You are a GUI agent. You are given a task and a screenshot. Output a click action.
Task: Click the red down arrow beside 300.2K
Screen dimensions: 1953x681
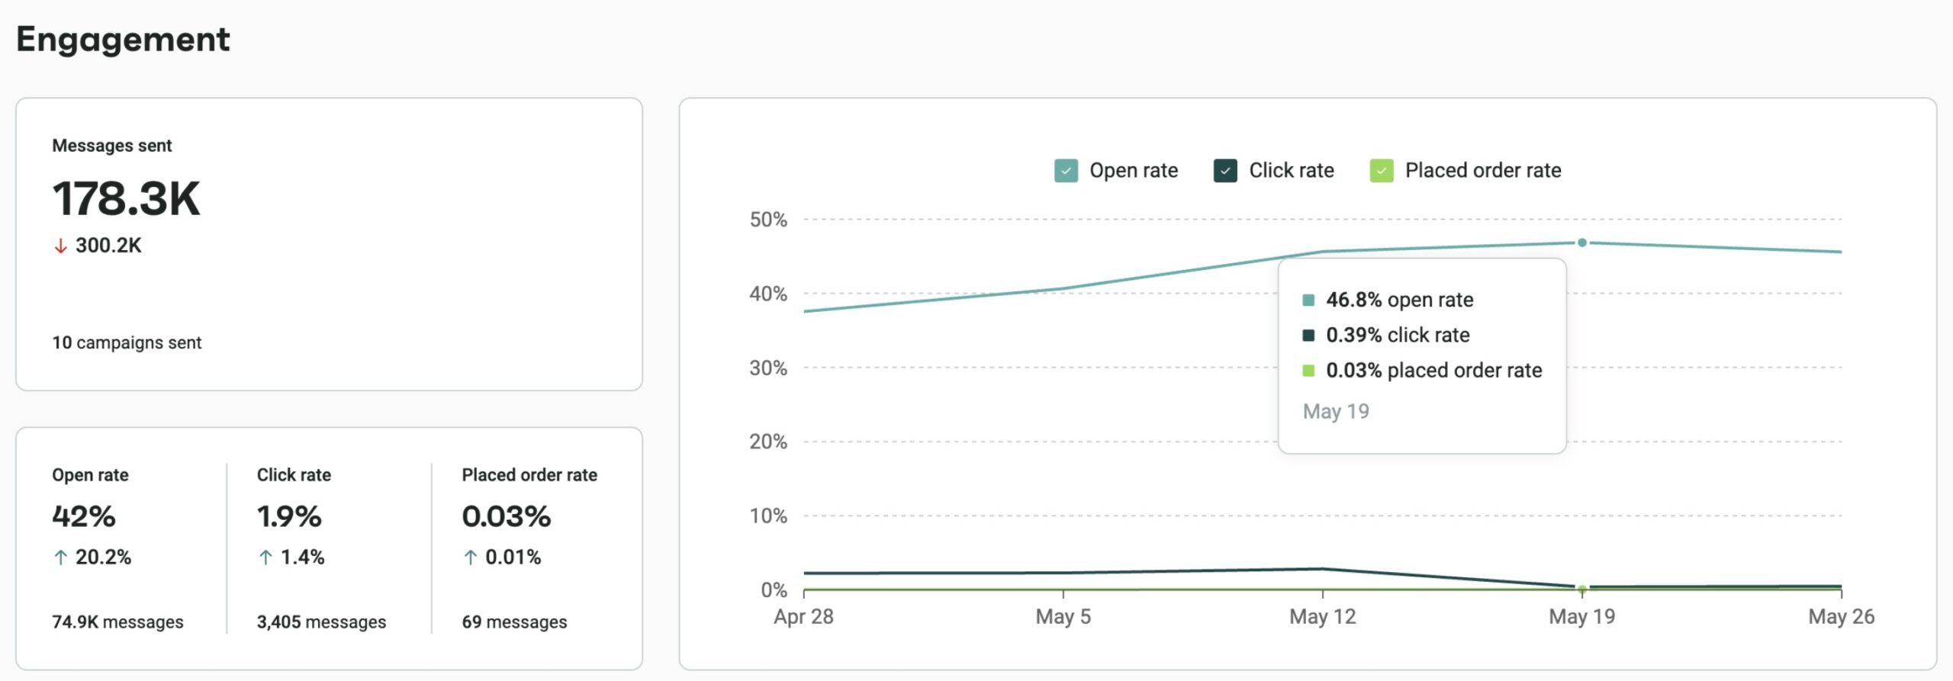[60, 246]
